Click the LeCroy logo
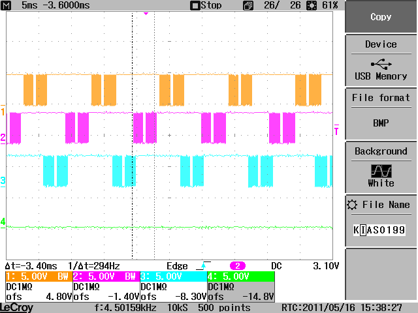 16,308
